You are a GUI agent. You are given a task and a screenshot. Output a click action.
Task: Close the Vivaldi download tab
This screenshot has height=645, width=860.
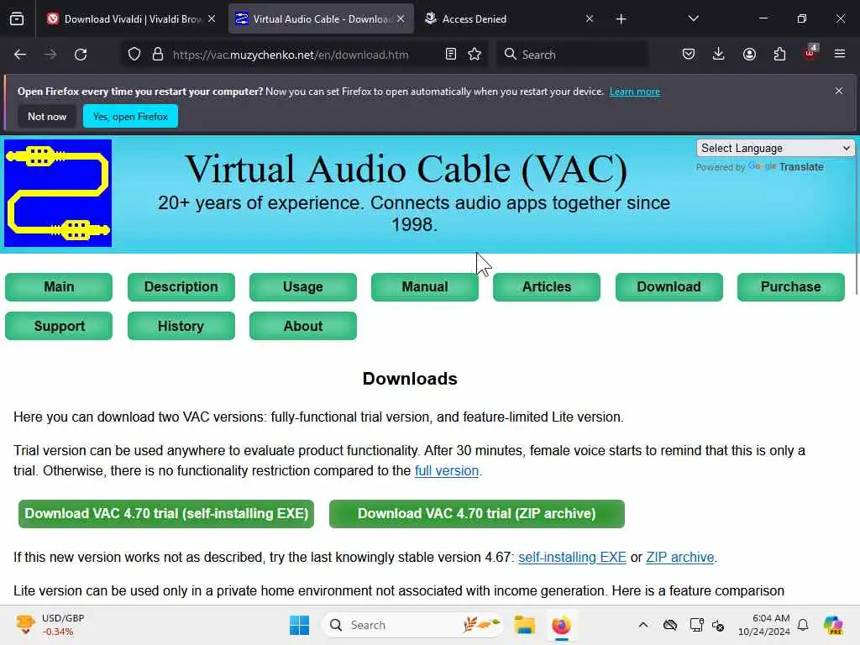click(x=212, y=19)
